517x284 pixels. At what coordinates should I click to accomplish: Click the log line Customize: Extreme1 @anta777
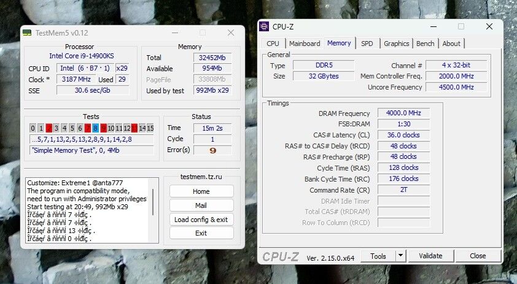click(75, 183)
